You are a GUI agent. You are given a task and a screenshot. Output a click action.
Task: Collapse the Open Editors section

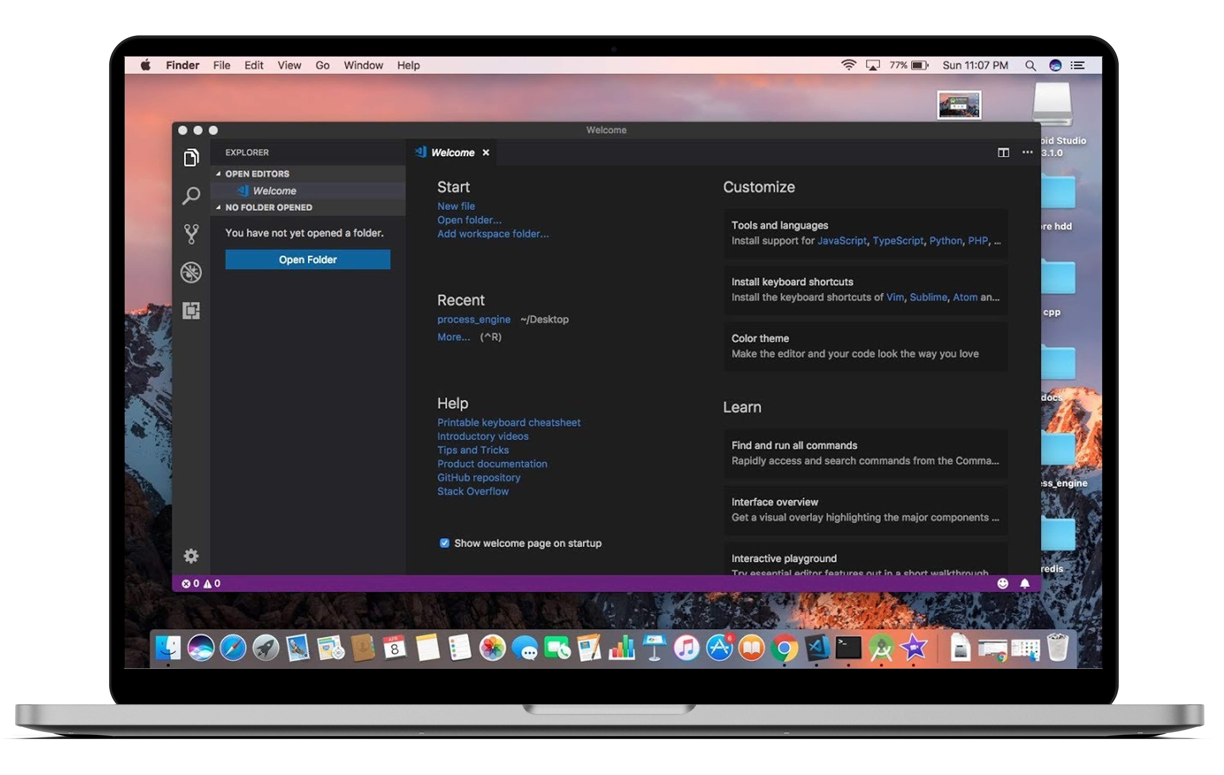pos(219,174)
